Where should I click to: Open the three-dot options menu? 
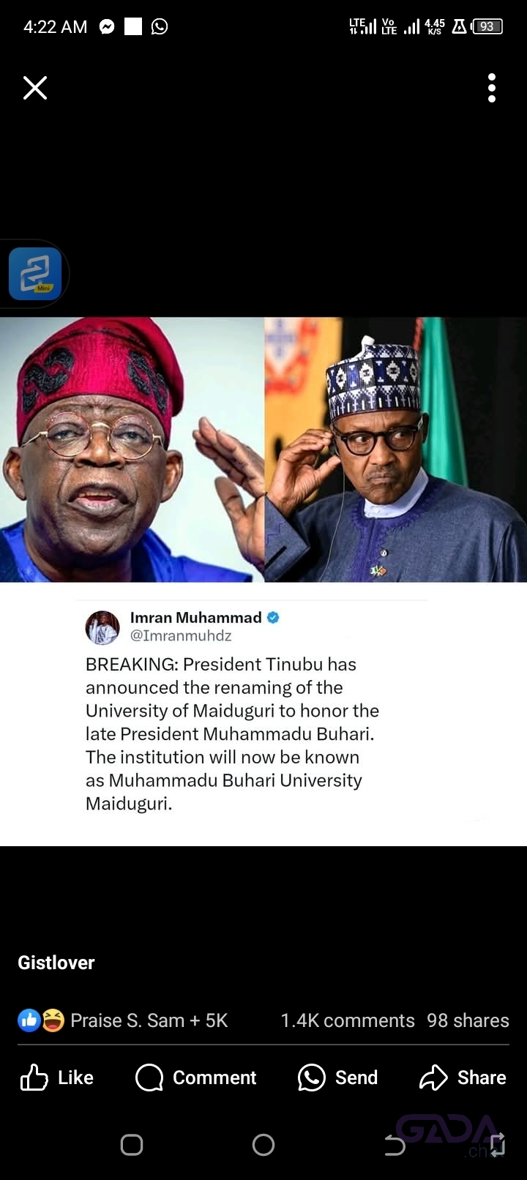click(492, 88)
